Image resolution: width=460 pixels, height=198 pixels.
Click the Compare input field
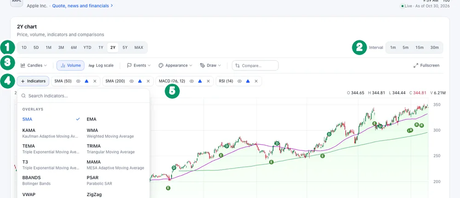tap(255, 66)
